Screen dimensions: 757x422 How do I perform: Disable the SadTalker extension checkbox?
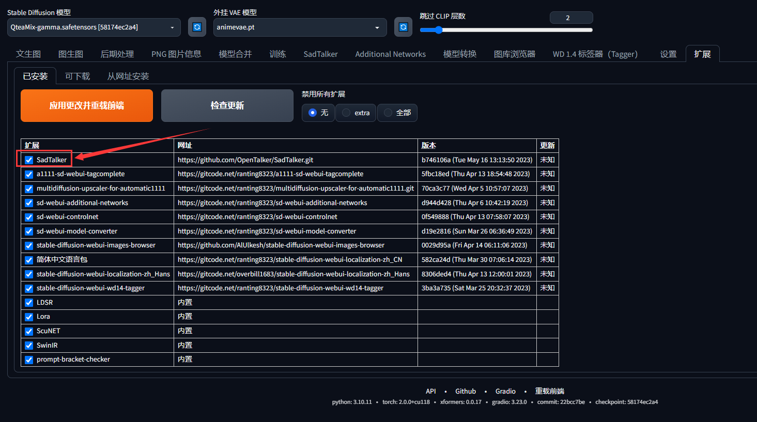(28, 160)
